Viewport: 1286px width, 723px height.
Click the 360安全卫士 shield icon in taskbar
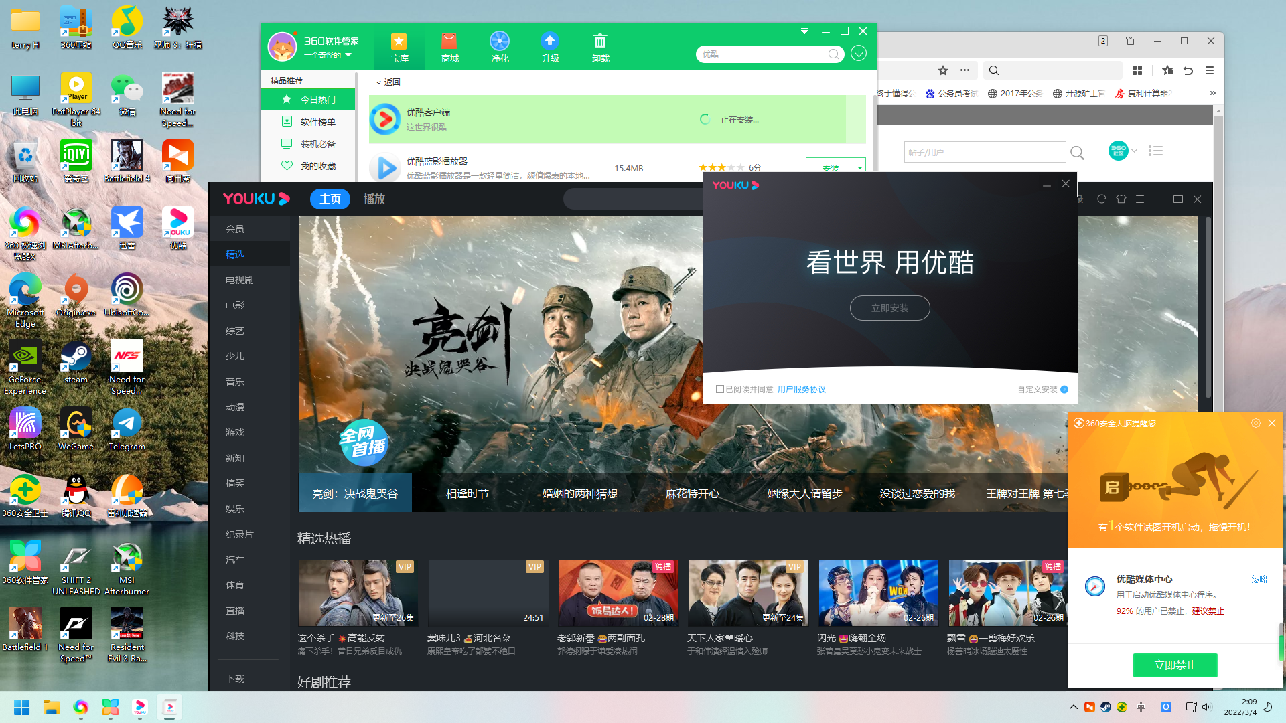tap(1122, 706)
